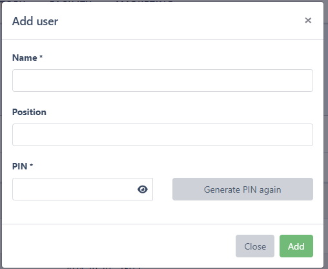
Task: Toggle PIN visibility eye icon
Action: 143,189
